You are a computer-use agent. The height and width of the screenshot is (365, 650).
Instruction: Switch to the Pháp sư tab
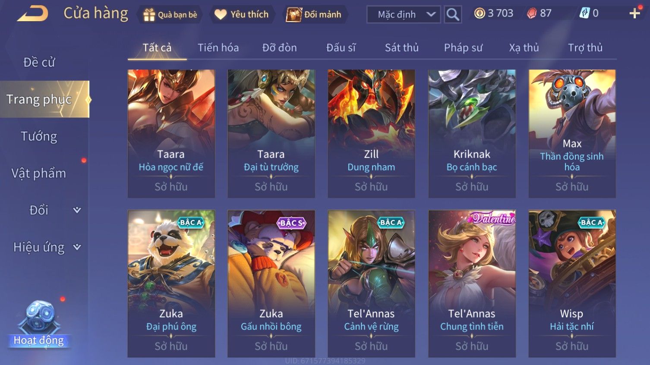463,48
